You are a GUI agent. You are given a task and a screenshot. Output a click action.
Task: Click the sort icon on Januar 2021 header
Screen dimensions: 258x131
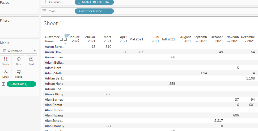78,39
